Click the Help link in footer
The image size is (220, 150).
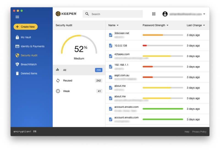187,132
